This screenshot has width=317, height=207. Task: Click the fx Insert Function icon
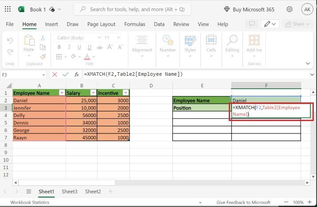tap(76, 74)
